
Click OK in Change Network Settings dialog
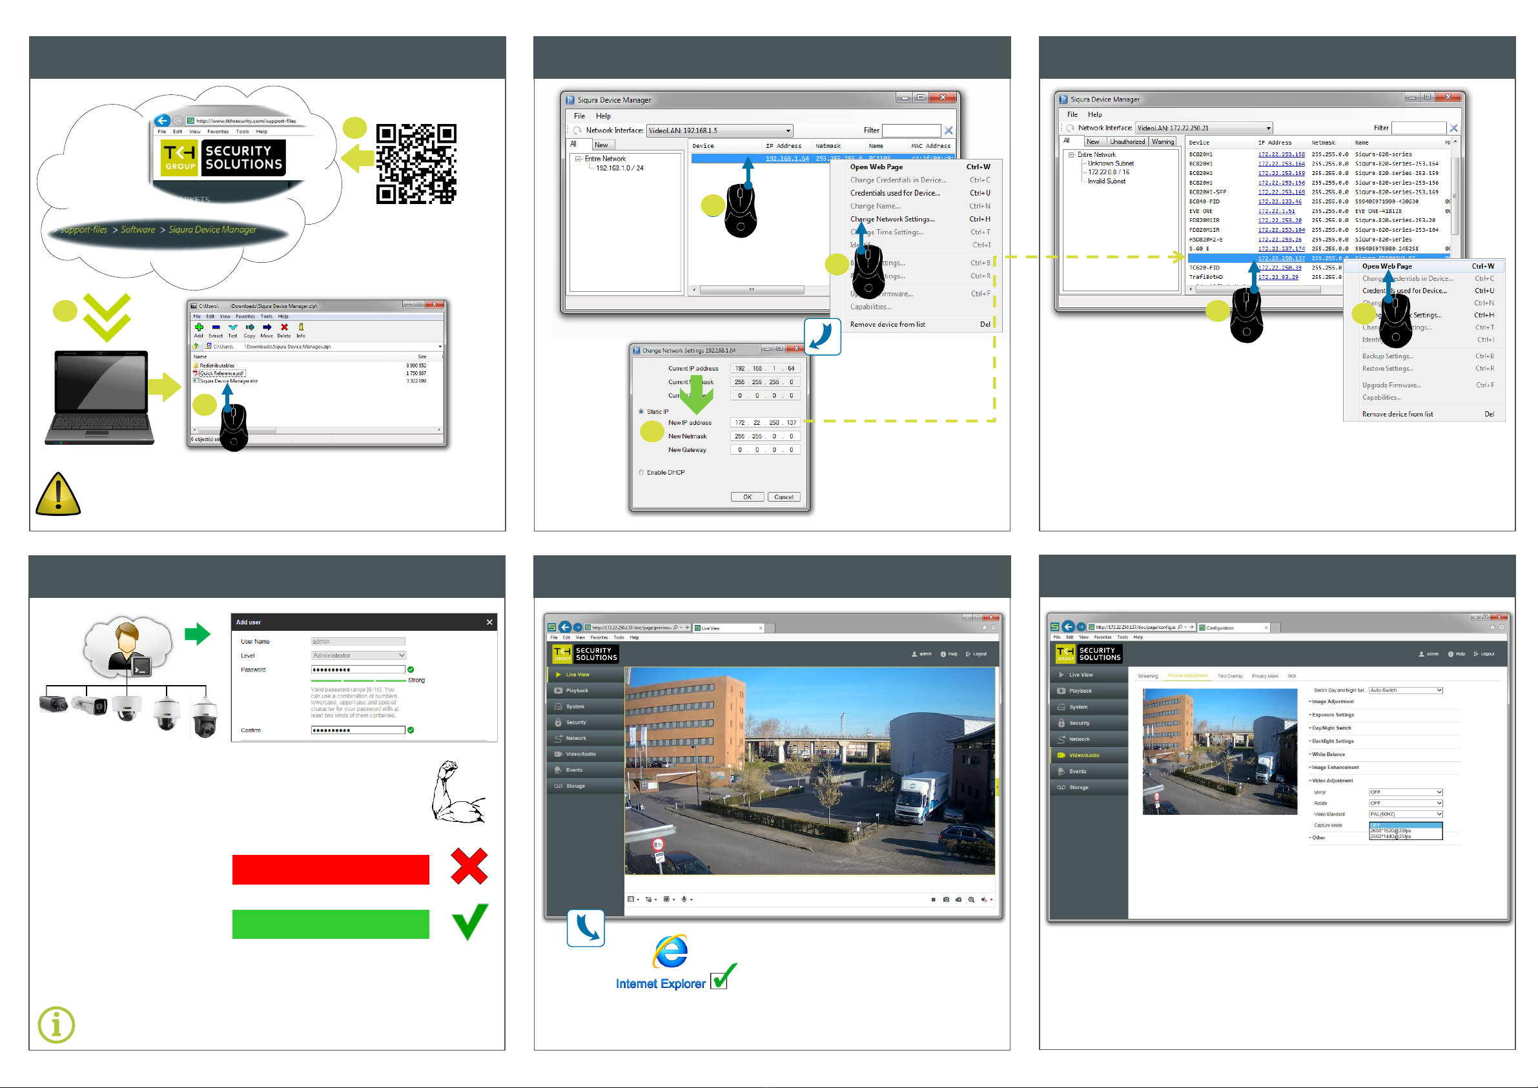[x=747, y=497]
